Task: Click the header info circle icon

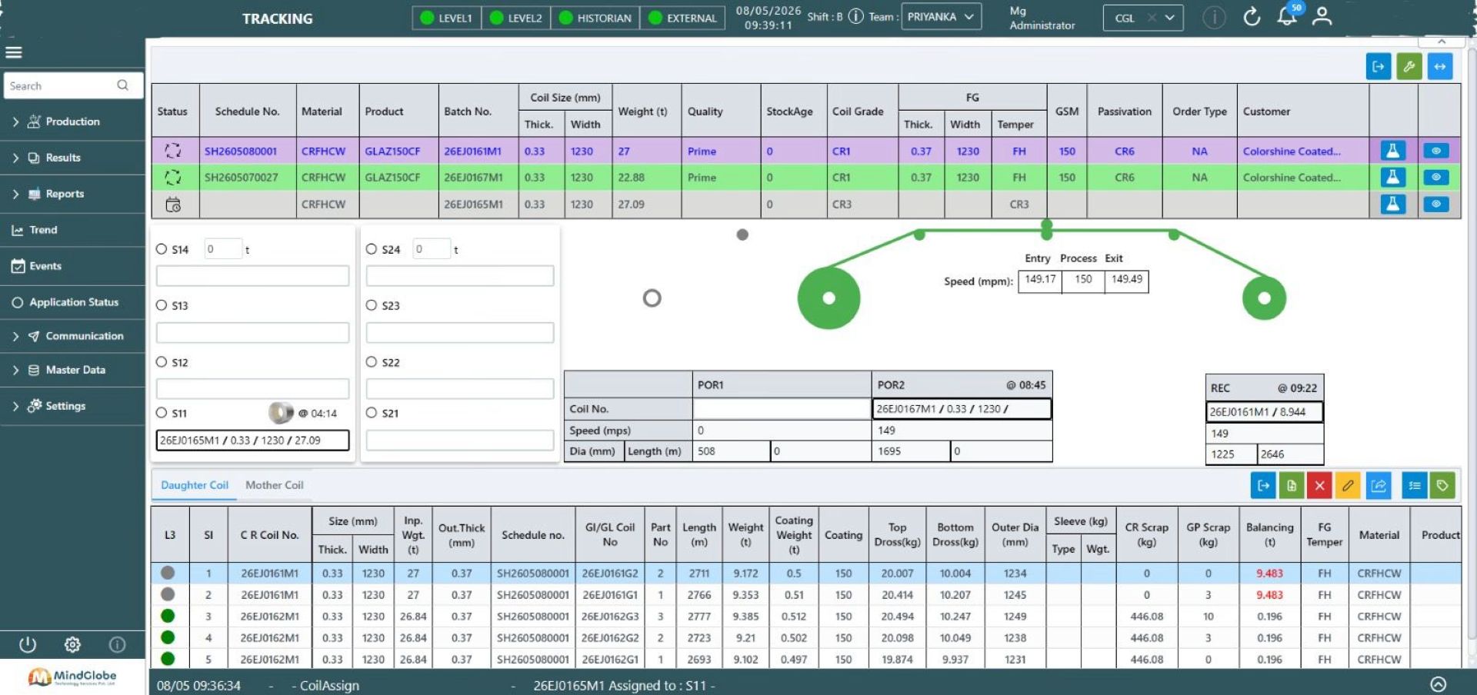Action: (1214, 17)
